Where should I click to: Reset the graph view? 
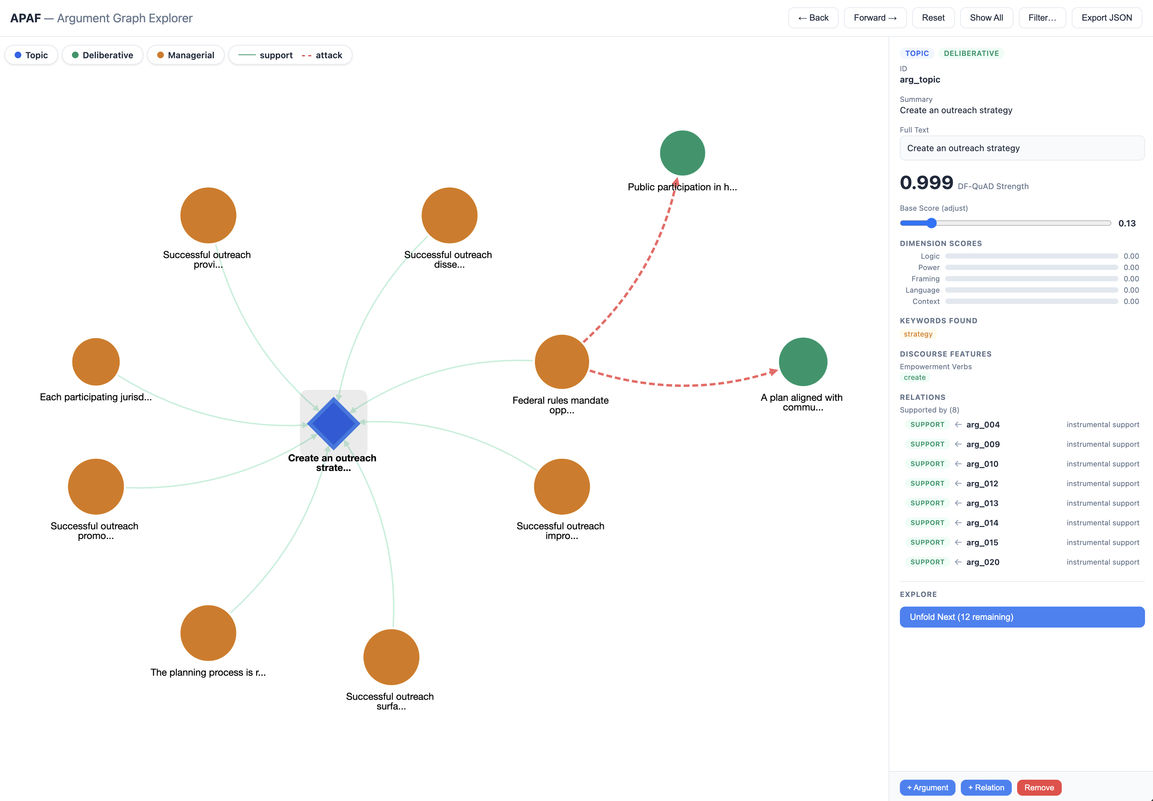[933, 18]
